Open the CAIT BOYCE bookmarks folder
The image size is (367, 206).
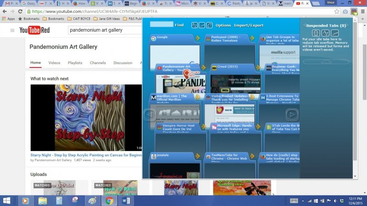coord(79,18)
